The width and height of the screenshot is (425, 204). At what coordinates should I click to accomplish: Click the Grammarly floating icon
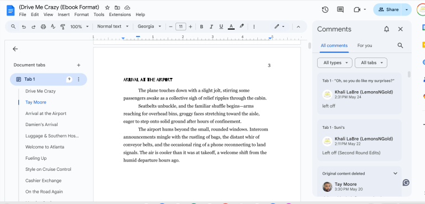[406, 182]
